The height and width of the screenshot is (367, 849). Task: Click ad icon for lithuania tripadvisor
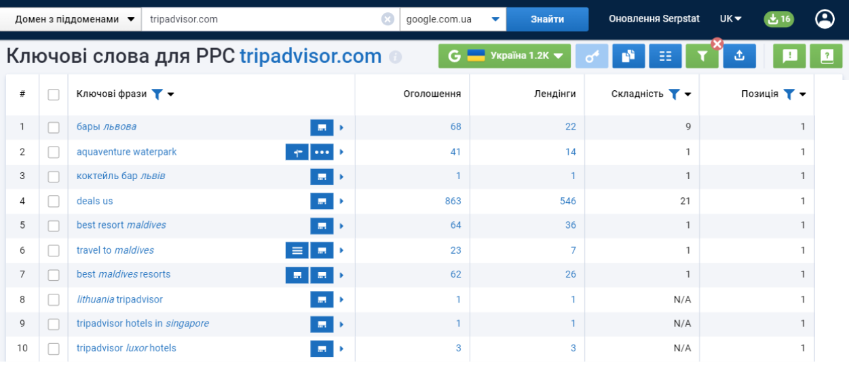click(x=322, y=299)
